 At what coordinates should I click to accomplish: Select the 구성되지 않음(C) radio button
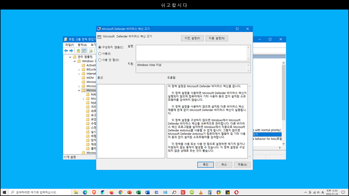tap(100, 47)
